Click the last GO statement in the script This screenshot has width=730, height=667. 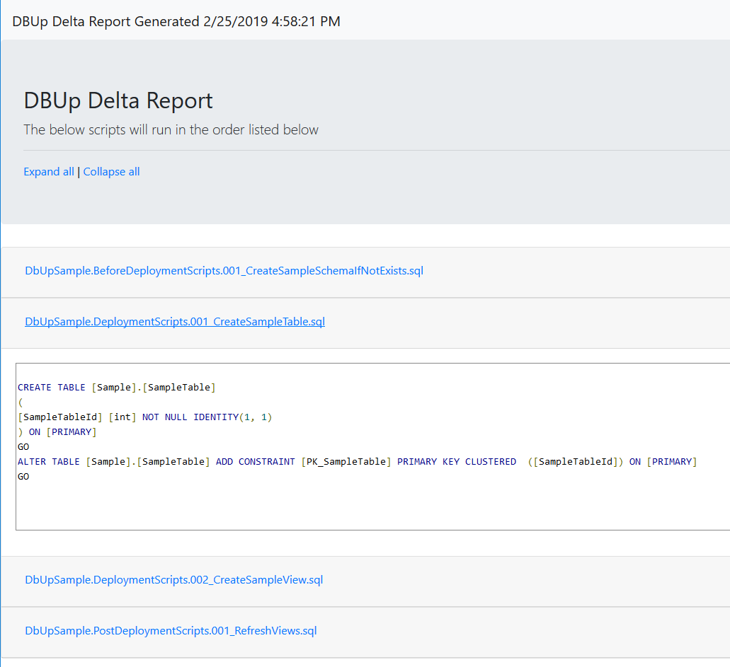pos(23,477)
